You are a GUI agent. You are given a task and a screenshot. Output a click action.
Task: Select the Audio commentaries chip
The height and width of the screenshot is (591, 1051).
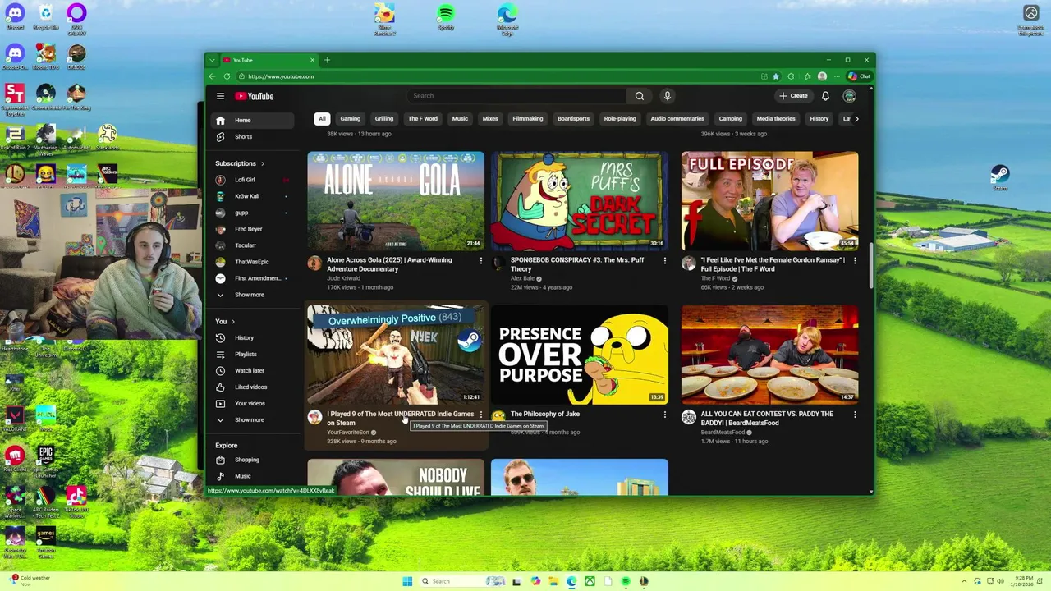[677, 119]
